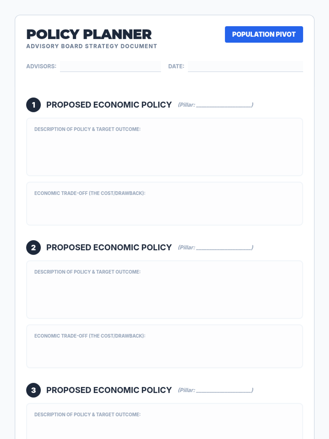Click the Advisory Board Strategy Document subtitle
This screenshot has width=329, height=439.
pyautogui.click(x=92, y=46)
